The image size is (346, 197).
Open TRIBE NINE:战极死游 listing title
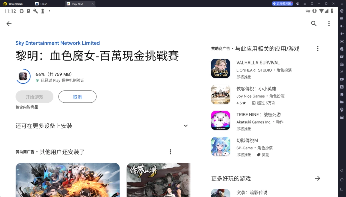[258, 115]
